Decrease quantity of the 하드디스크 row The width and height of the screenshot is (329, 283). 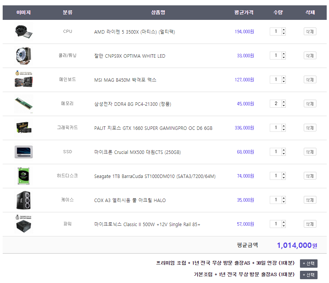pyautogui.click(x=284, y=178)
